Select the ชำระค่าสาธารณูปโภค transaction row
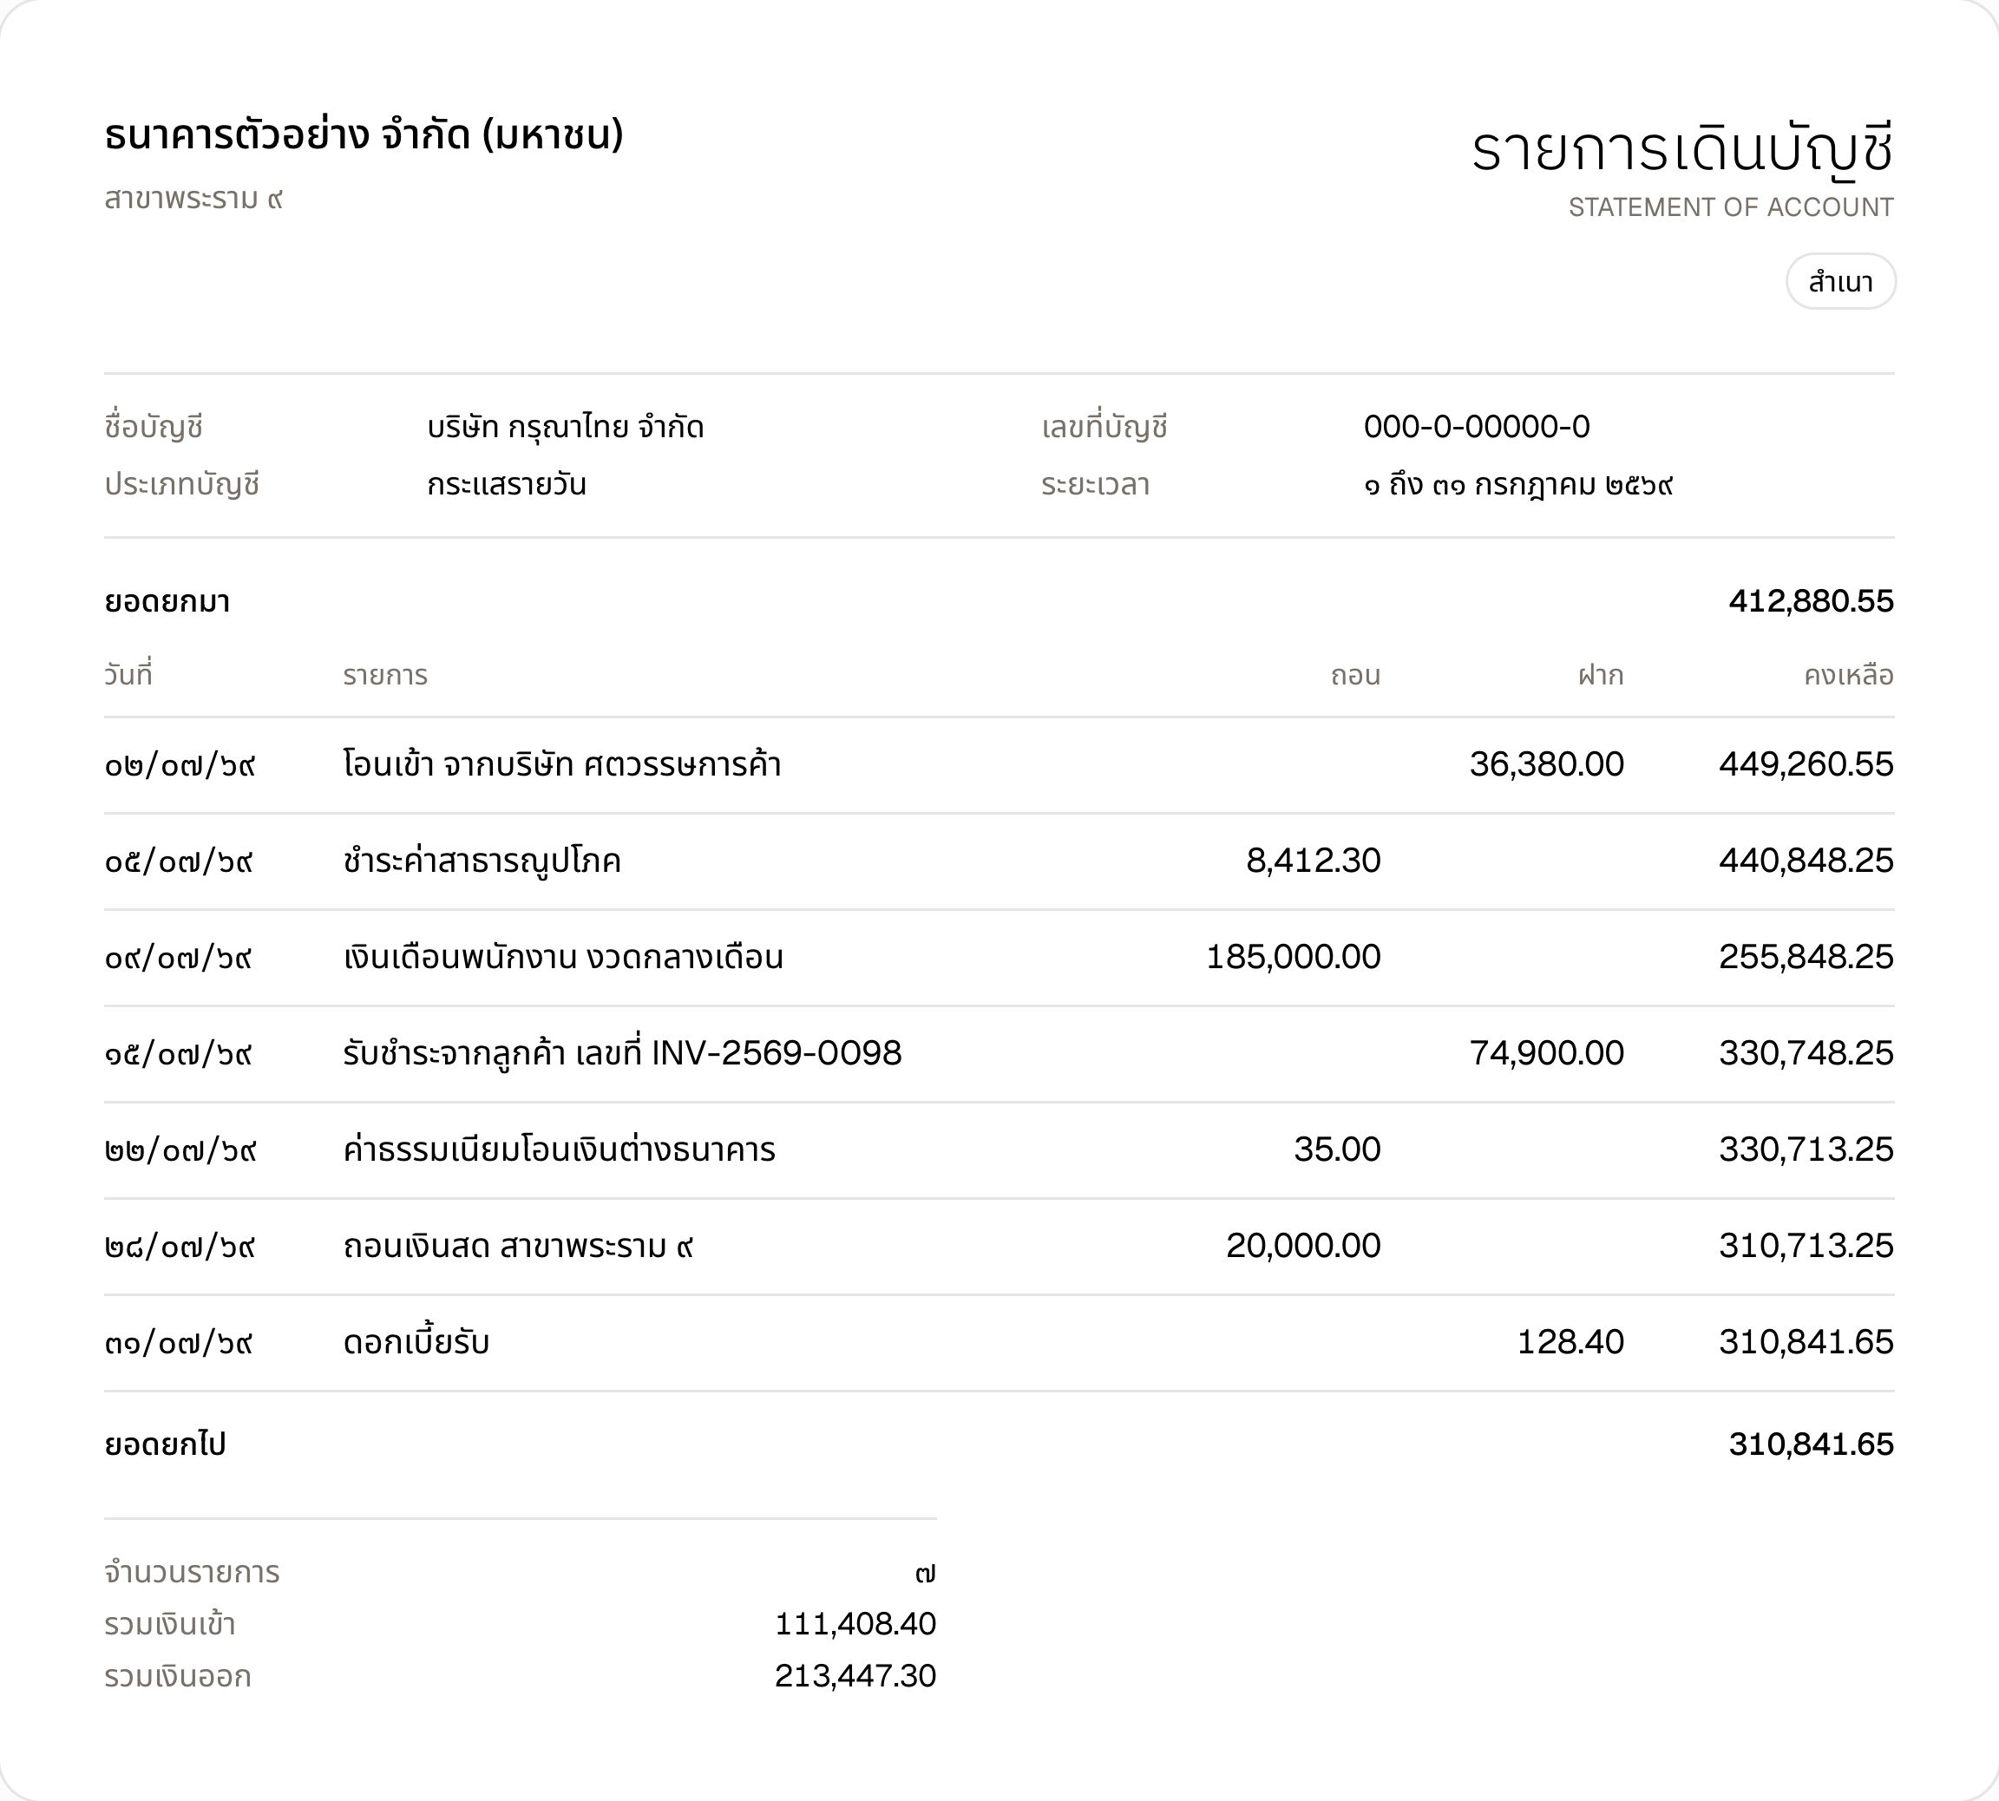The width and height of the screenshot is (1999, 1801). [999, 861]
